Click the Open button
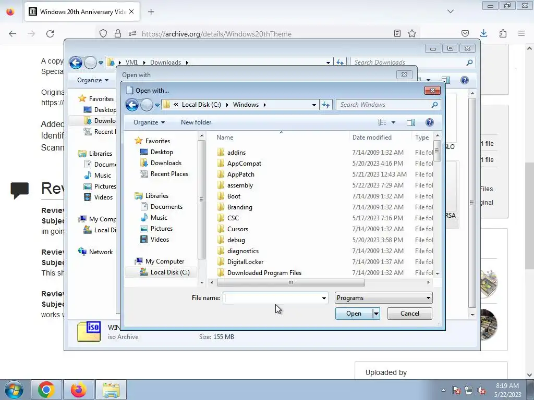This screenshot has height=400, width=534. point(354,314)
